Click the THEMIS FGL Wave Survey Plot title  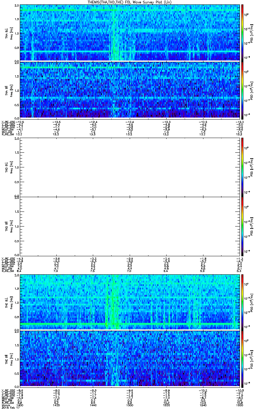point(130,2)
